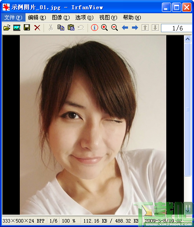Viewport: 194px width, 227px height.
Task: Go to next image with right arrow
Action: 135,27
